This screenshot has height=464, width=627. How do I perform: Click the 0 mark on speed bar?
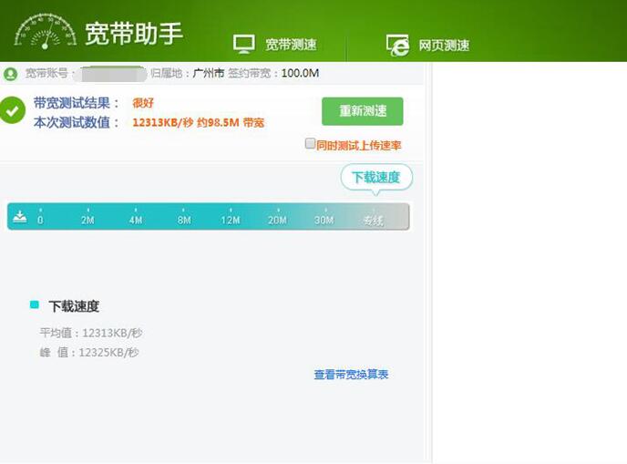pos(40,220)
